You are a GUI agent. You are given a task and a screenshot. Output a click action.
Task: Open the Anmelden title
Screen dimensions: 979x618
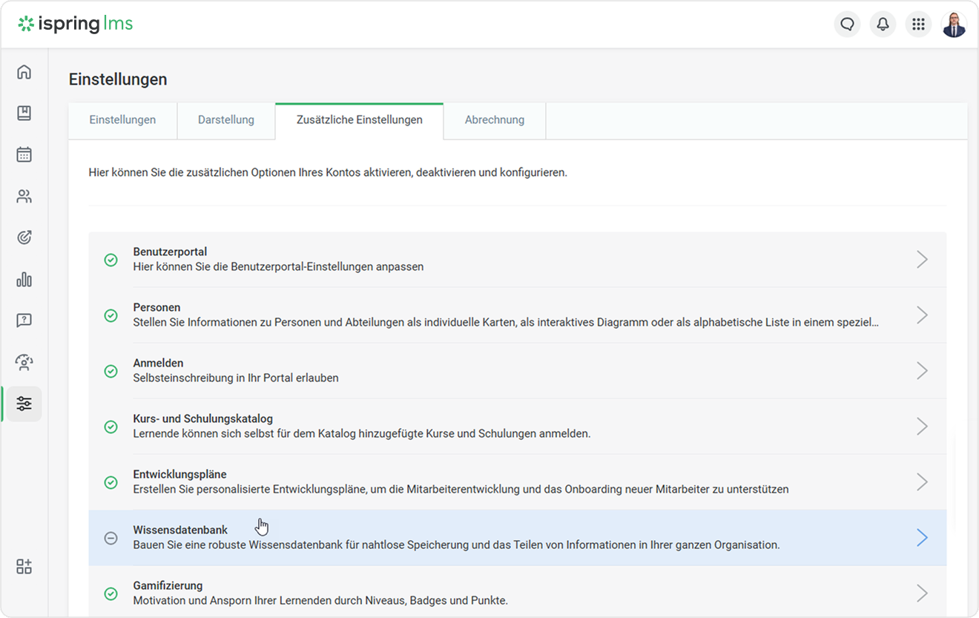[x=158, y=364]
